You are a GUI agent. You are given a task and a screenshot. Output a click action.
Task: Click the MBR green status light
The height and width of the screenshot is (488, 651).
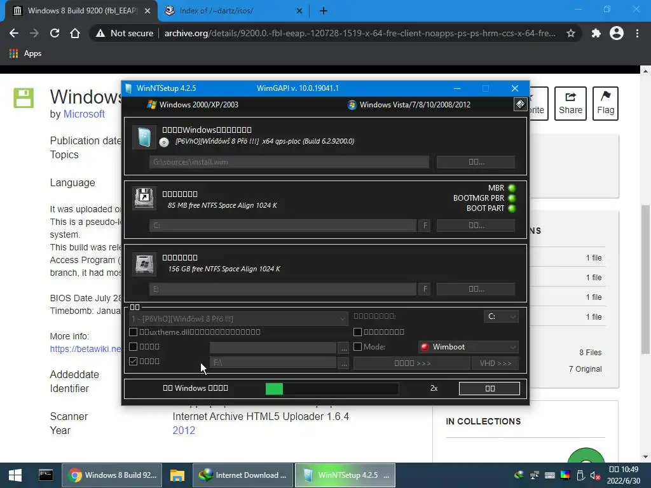click(512, 188)
